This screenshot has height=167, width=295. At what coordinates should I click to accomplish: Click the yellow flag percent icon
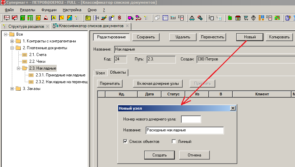pyautogui.click(x=61, y=18)
